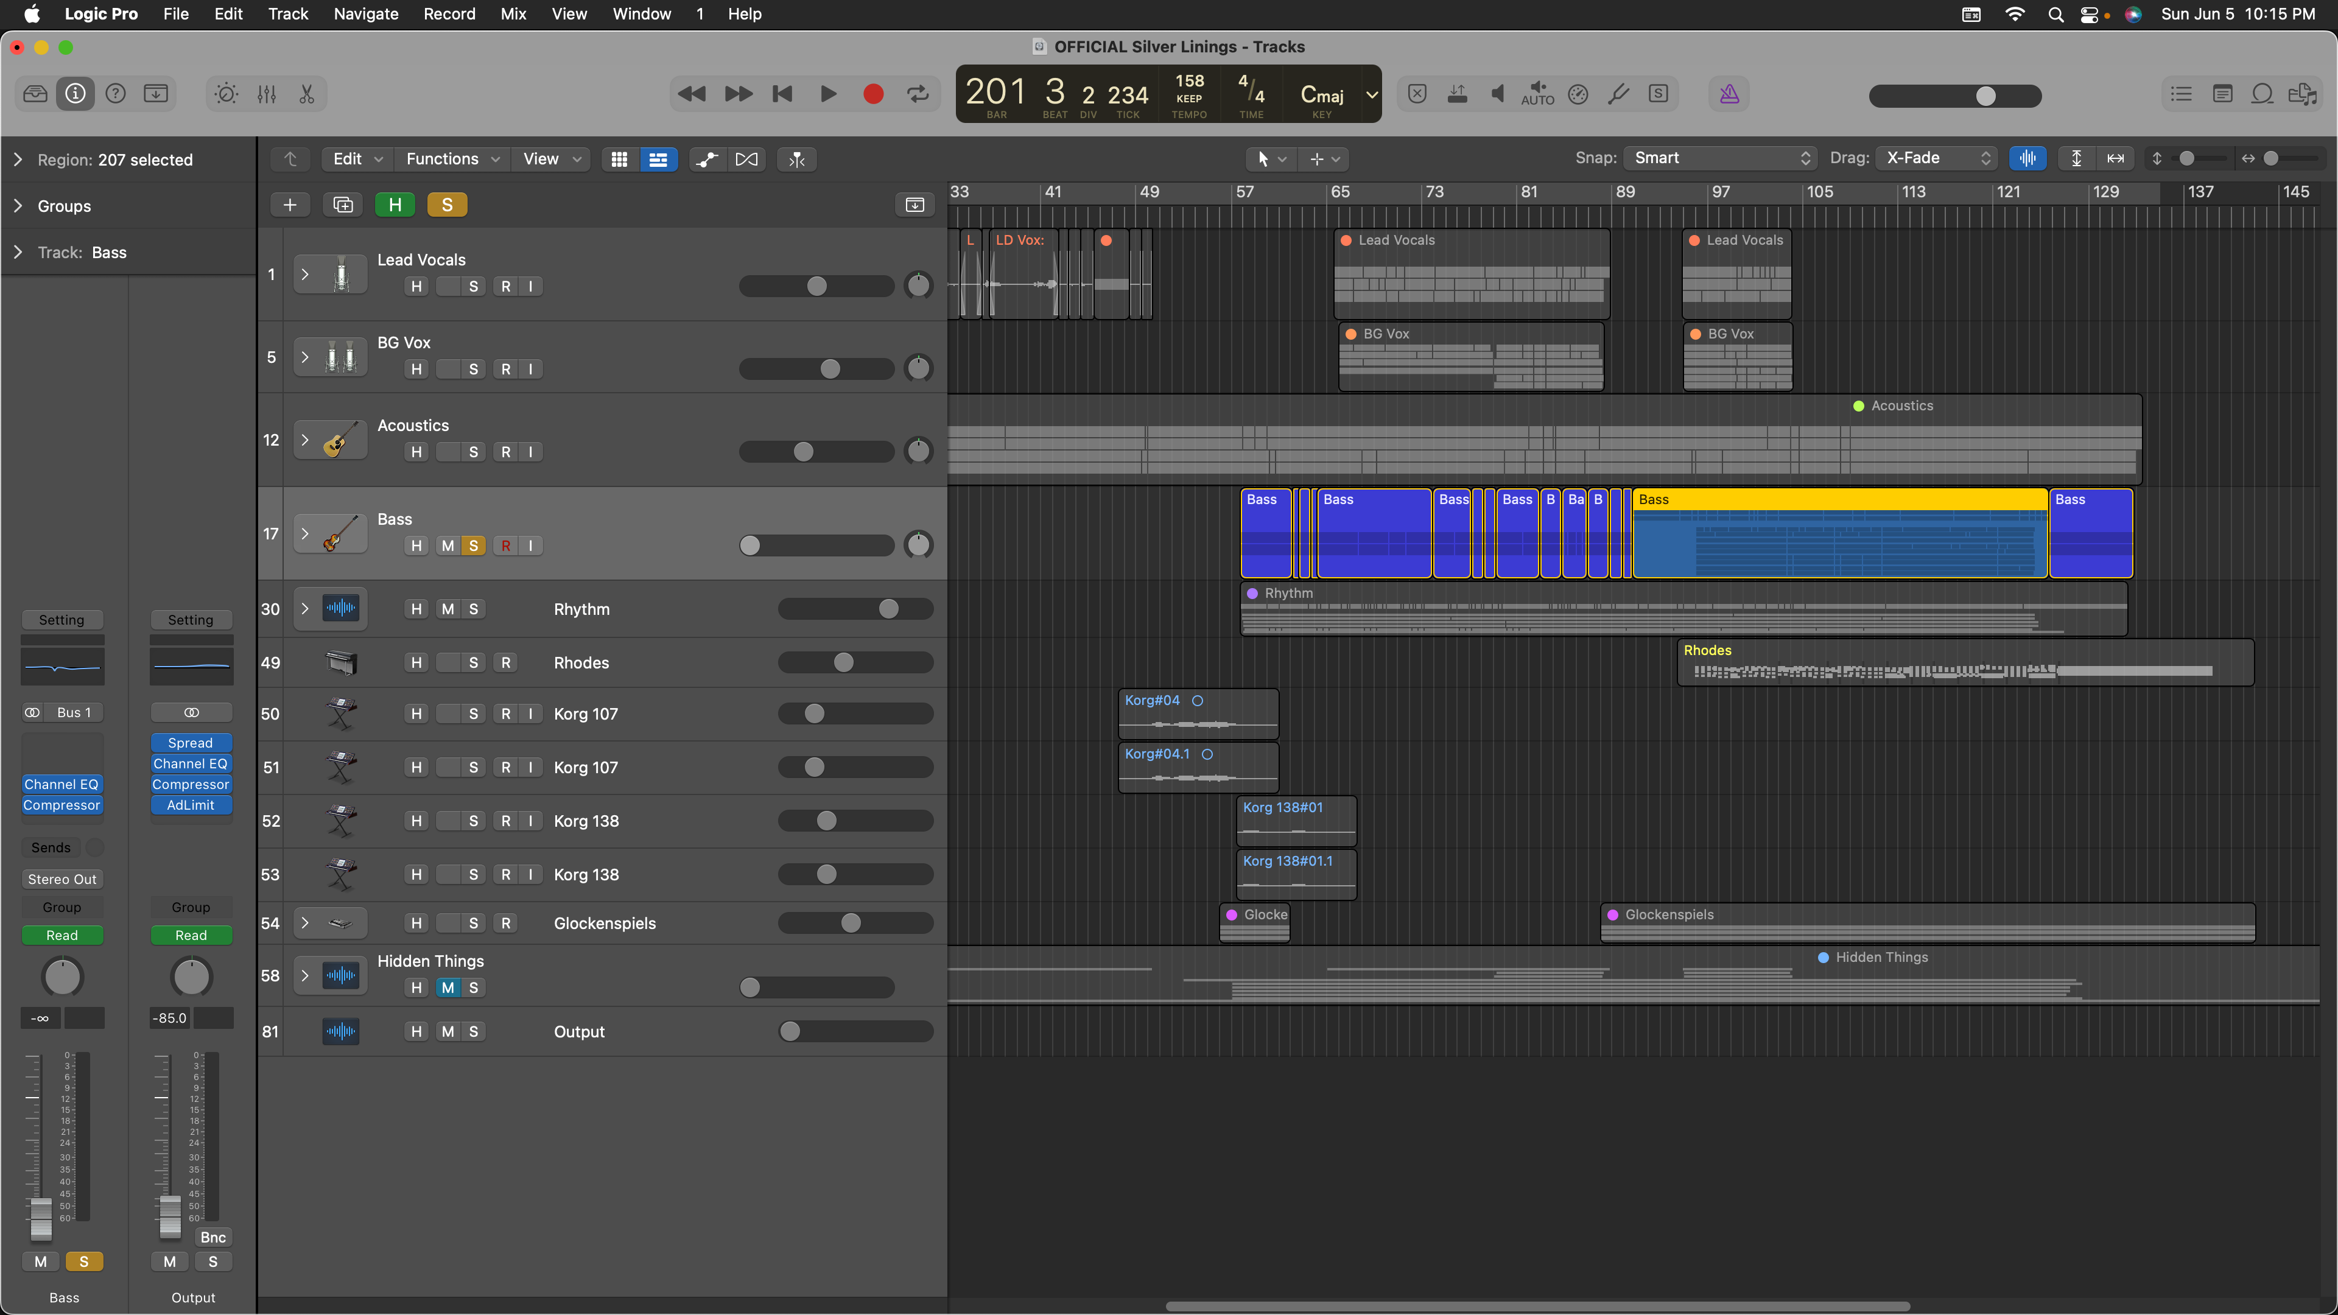Open the Snap Smart dropdown
The height and width of the screenshot is (1315, 2338).
1721,158
